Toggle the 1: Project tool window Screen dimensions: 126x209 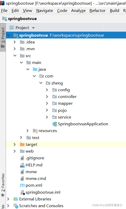(3, 37)
